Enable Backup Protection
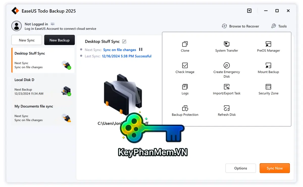 pyautogui.click(x=185, y=110)
